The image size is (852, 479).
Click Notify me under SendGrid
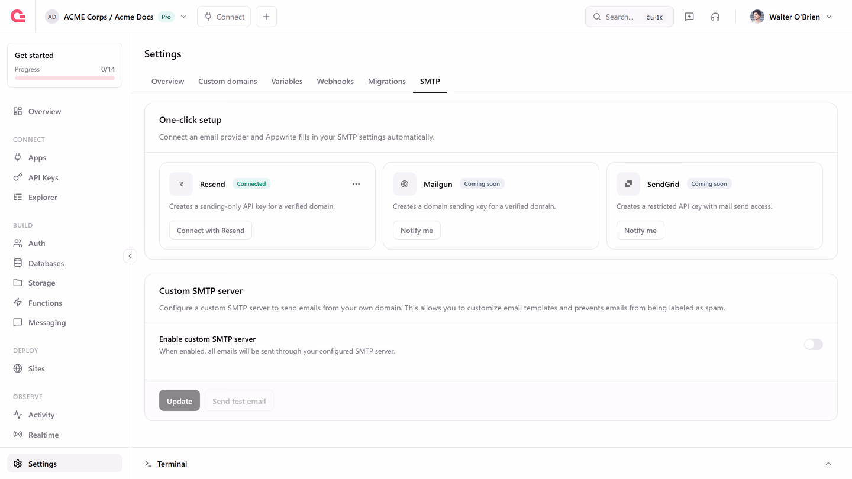point(640,230)
